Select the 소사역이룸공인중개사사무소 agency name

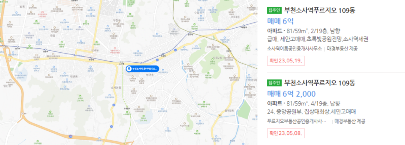click(x=295, y=48)
